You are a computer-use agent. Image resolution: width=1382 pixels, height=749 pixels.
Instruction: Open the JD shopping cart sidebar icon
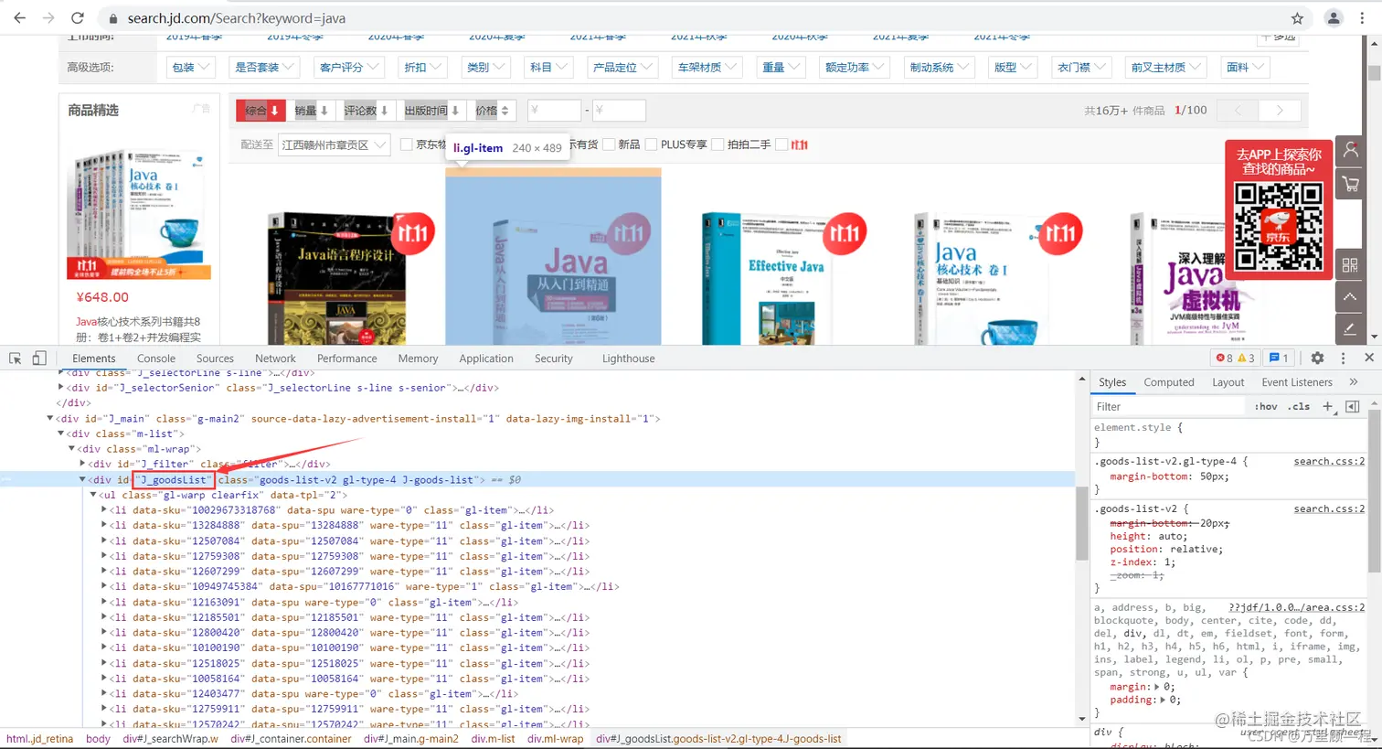point(1350,185)
